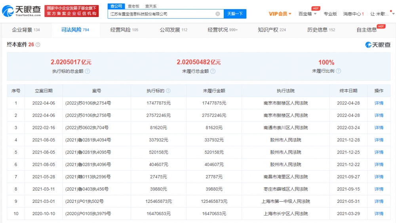This screenshot has width=396, height=223.
Task: Click court name 南通市崇川区人民法院
Action: [x=286, y=128]
